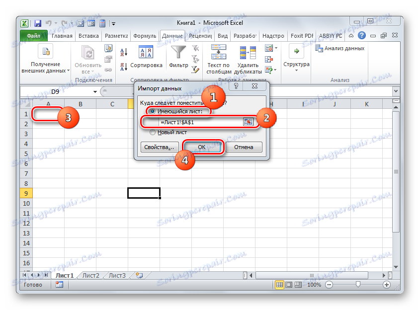Select the Имеющийся лист radio button
Viewport: 420px width, 310px height.
point(153,111)
